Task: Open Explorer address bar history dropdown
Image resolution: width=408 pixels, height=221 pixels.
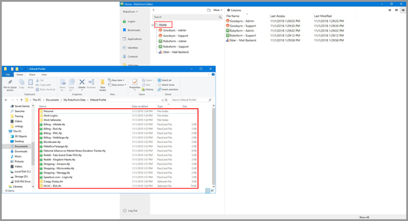Action: 163,100
